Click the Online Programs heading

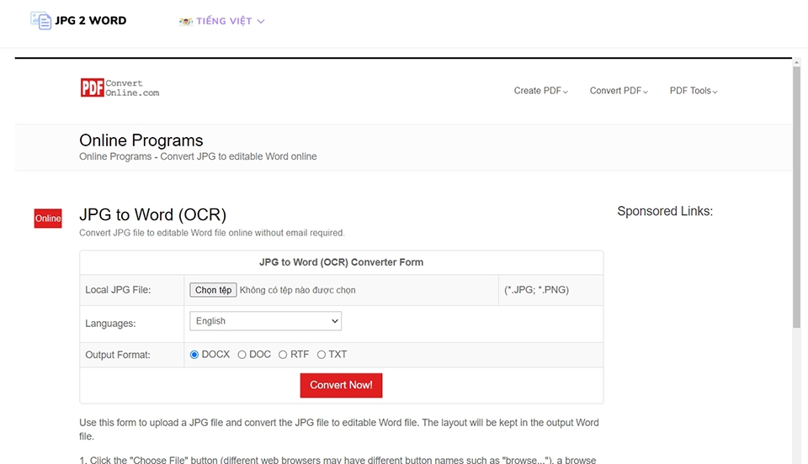(141, 140)
